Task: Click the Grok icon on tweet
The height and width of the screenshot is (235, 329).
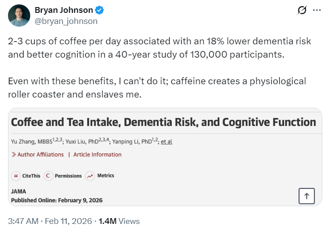Action: [302, 10]
